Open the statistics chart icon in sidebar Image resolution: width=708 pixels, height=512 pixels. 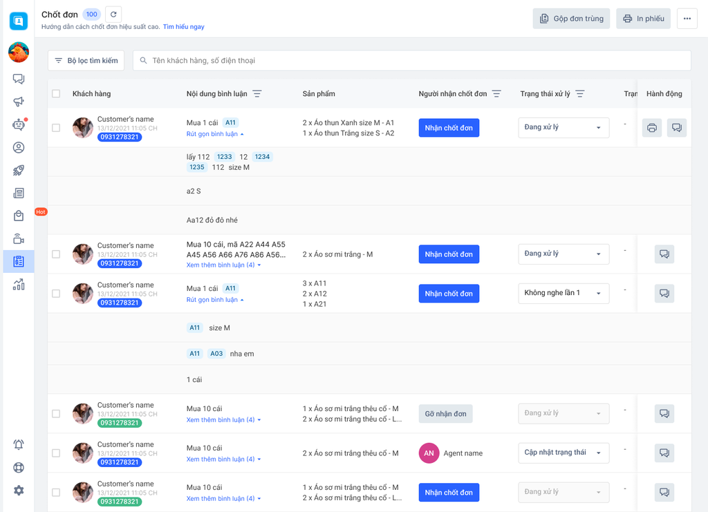coord(19,284)
